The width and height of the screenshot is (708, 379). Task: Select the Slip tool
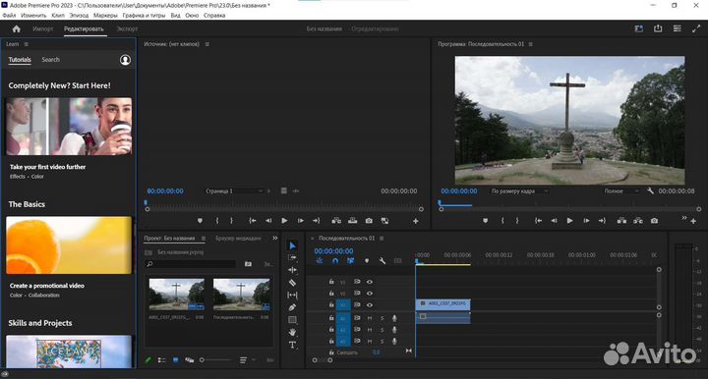pos(292,295)
